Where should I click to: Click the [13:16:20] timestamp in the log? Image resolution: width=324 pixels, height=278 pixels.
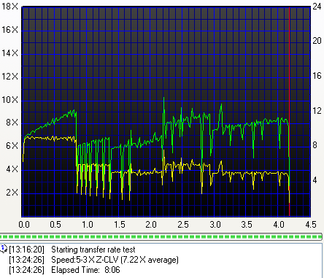26,250
